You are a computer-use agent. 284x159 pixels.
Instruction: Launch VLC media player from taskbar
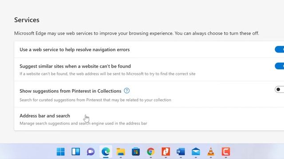tap(211, 151)
